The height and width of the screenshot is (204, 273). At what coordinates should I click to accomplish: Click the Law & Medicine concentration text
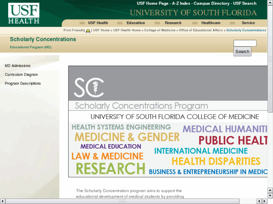click(107, 156)
